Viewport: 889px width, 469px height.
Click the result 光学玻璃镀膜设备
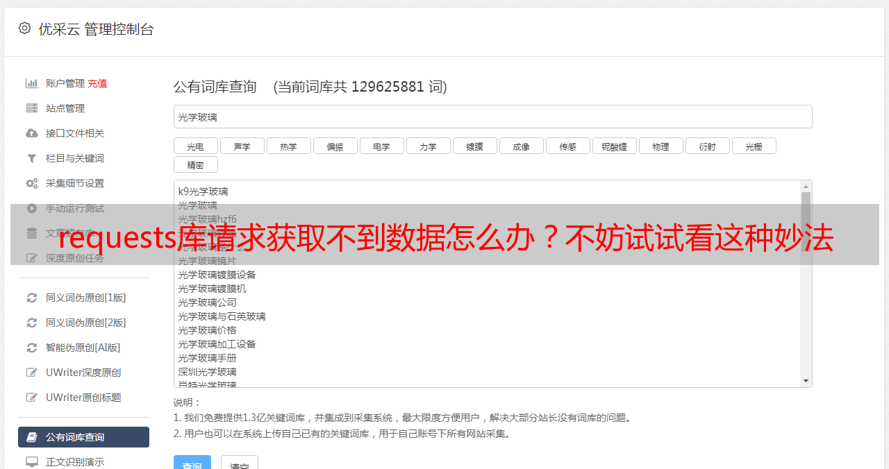pos(217,275)
